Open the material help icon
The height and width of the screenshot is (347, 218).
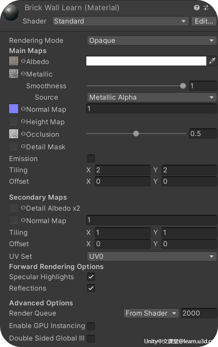(x=196, y=8)
